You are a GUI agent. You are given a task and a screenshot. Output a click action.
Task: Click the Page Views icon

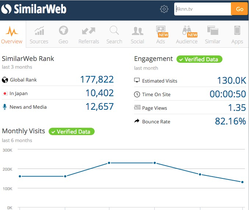(137, 108)
